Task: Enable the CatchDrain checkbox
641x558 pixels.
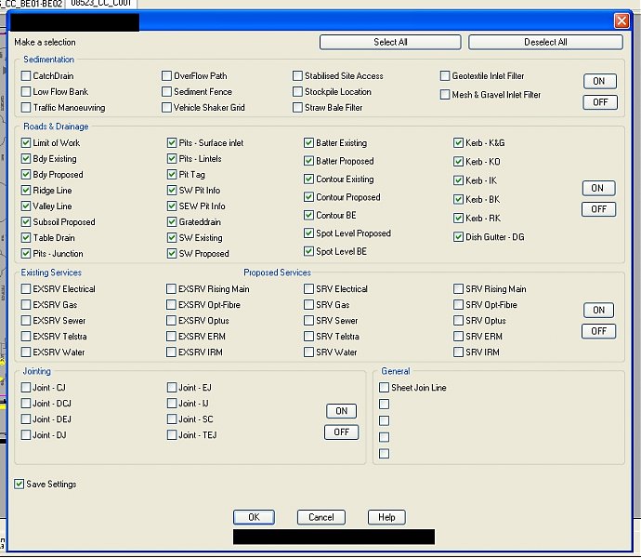Action: pos(27,76)
